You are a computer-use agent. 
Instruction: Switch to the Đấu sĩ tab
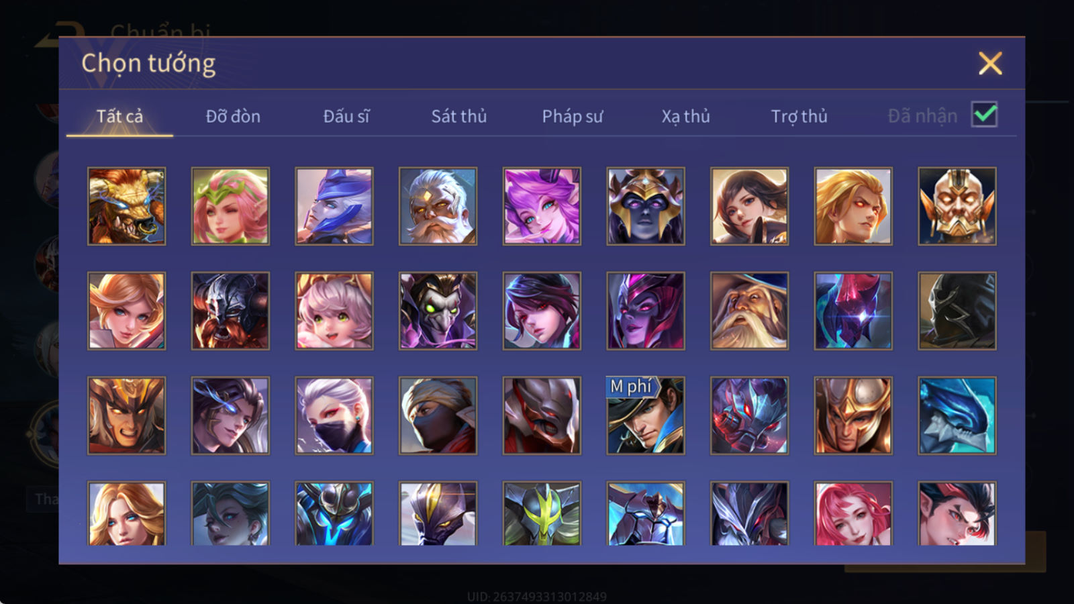coord(346,116)
